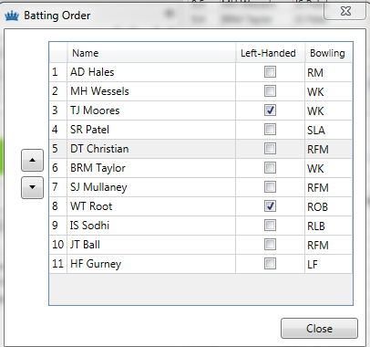
Task: Click the crown icon in title bar
Action: point(12,16)
